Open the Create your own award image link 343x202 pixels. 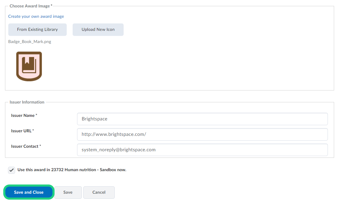[36, 16]
